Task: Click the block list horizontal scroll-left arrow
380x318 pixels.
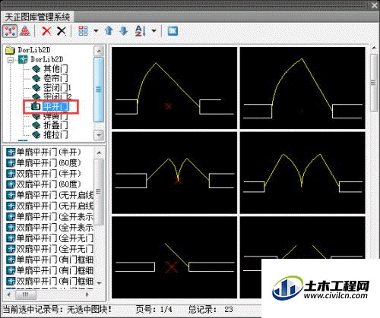Action: point(9,294)
